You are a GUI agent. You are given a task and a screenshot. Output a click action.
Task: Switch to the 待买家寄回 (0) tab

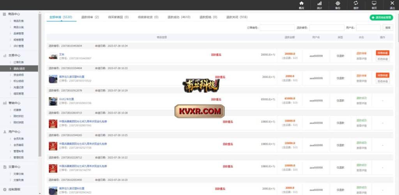click(118, 17)
